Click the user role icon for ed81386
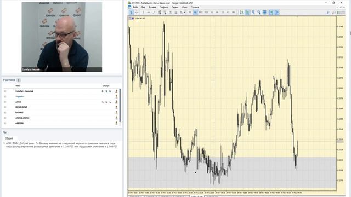This screenshot has height=197, width=351. coord(116,123)
